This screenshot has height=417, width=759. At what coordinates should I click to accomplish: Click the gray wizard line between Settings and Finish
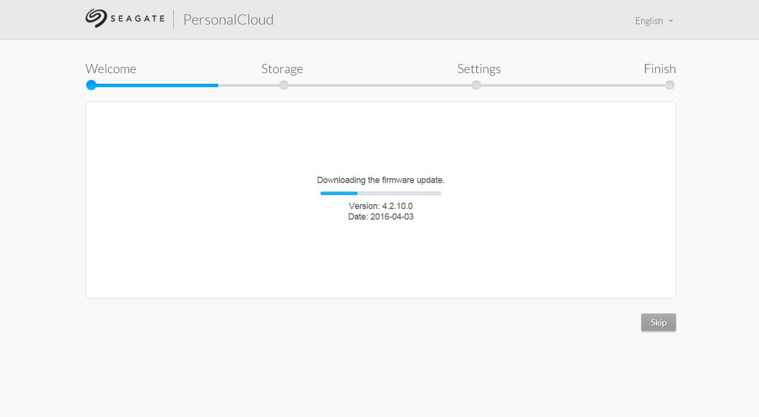tap(573, 85)
